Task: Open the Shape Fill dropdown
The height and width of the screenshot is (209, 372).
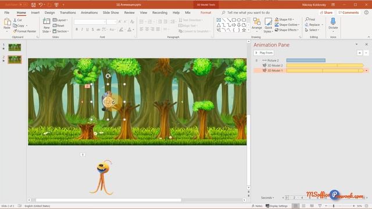Action: [x=284, y=19]
